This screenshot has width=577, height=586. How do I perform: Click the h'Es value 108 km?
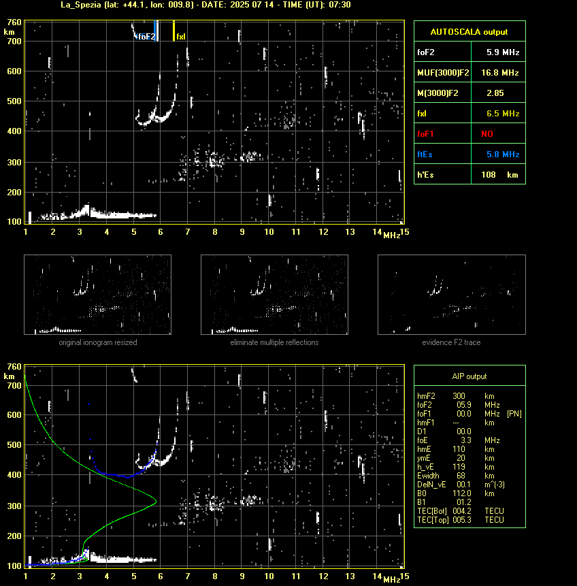[x=499, y=174]
